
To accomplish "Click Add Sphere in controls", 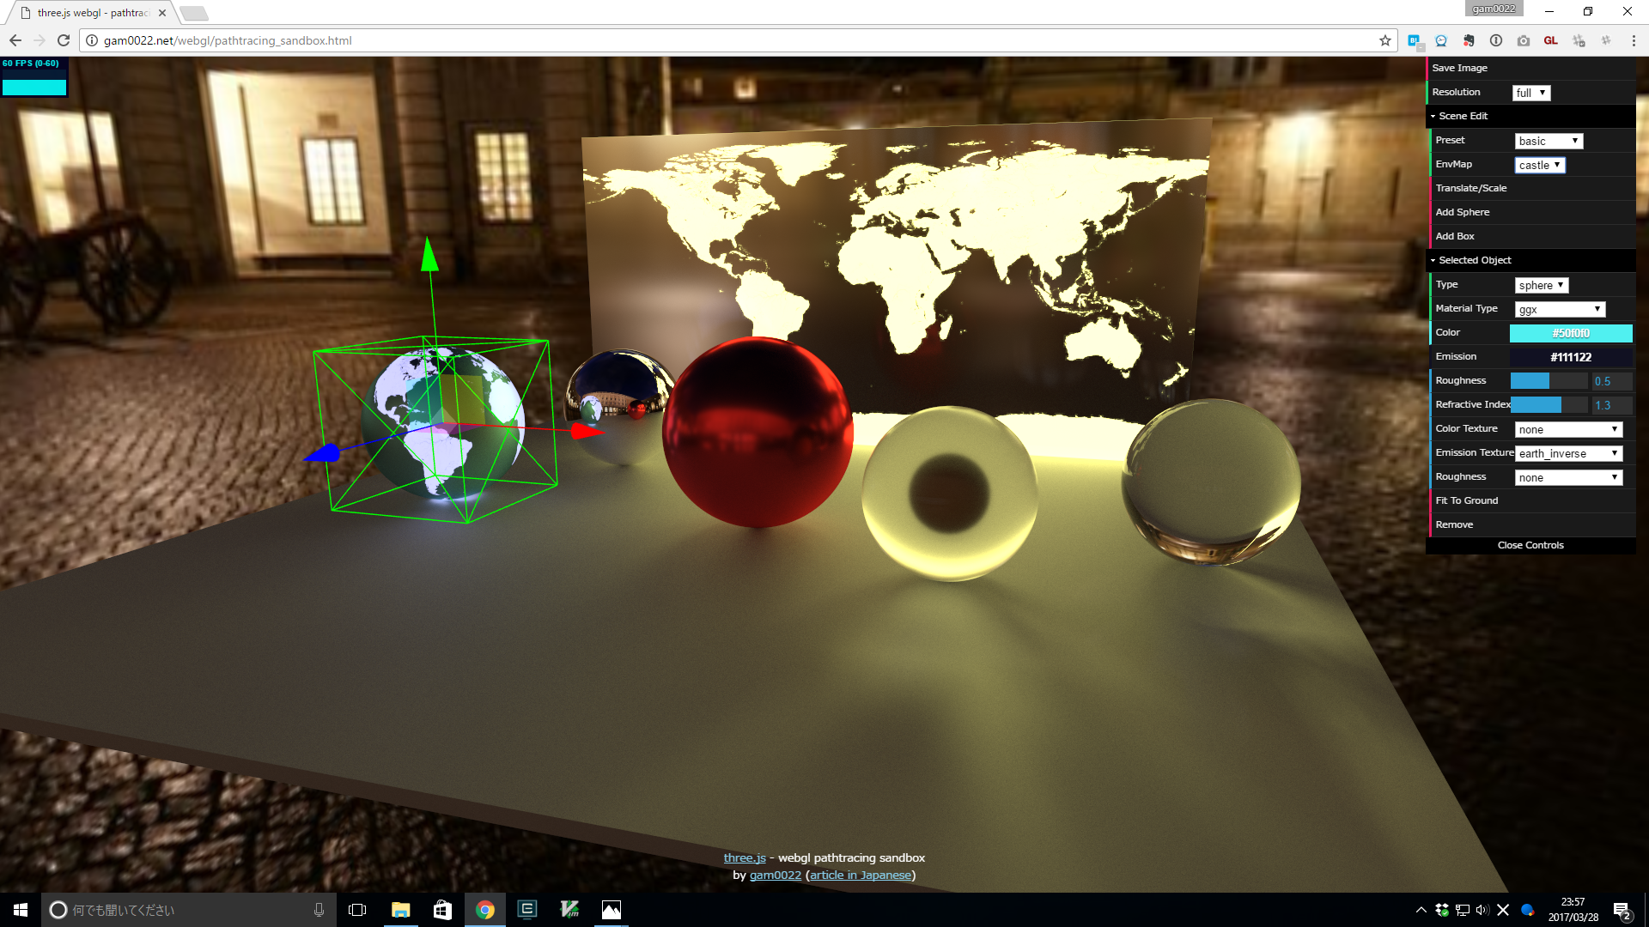I will tap(1462, 212).
